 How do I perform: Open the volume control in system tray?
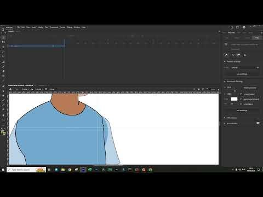pos(239,170)
